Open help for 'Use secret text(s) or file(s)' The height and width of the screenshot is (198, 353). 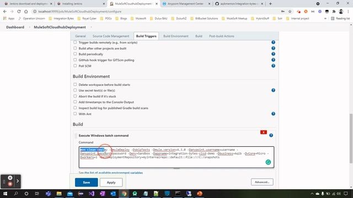(273, 90)
